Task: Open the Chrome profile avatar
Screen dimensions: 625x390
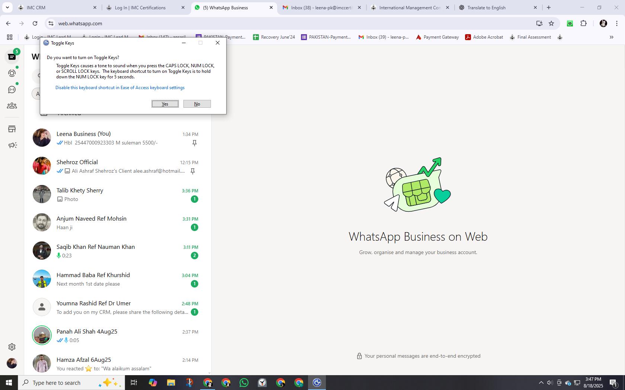Action: click(603, 23)
